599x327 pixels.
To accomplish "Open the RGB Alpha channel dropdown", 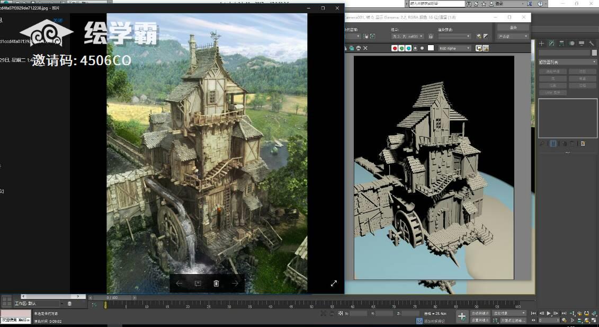I will (x=454, y=48).
